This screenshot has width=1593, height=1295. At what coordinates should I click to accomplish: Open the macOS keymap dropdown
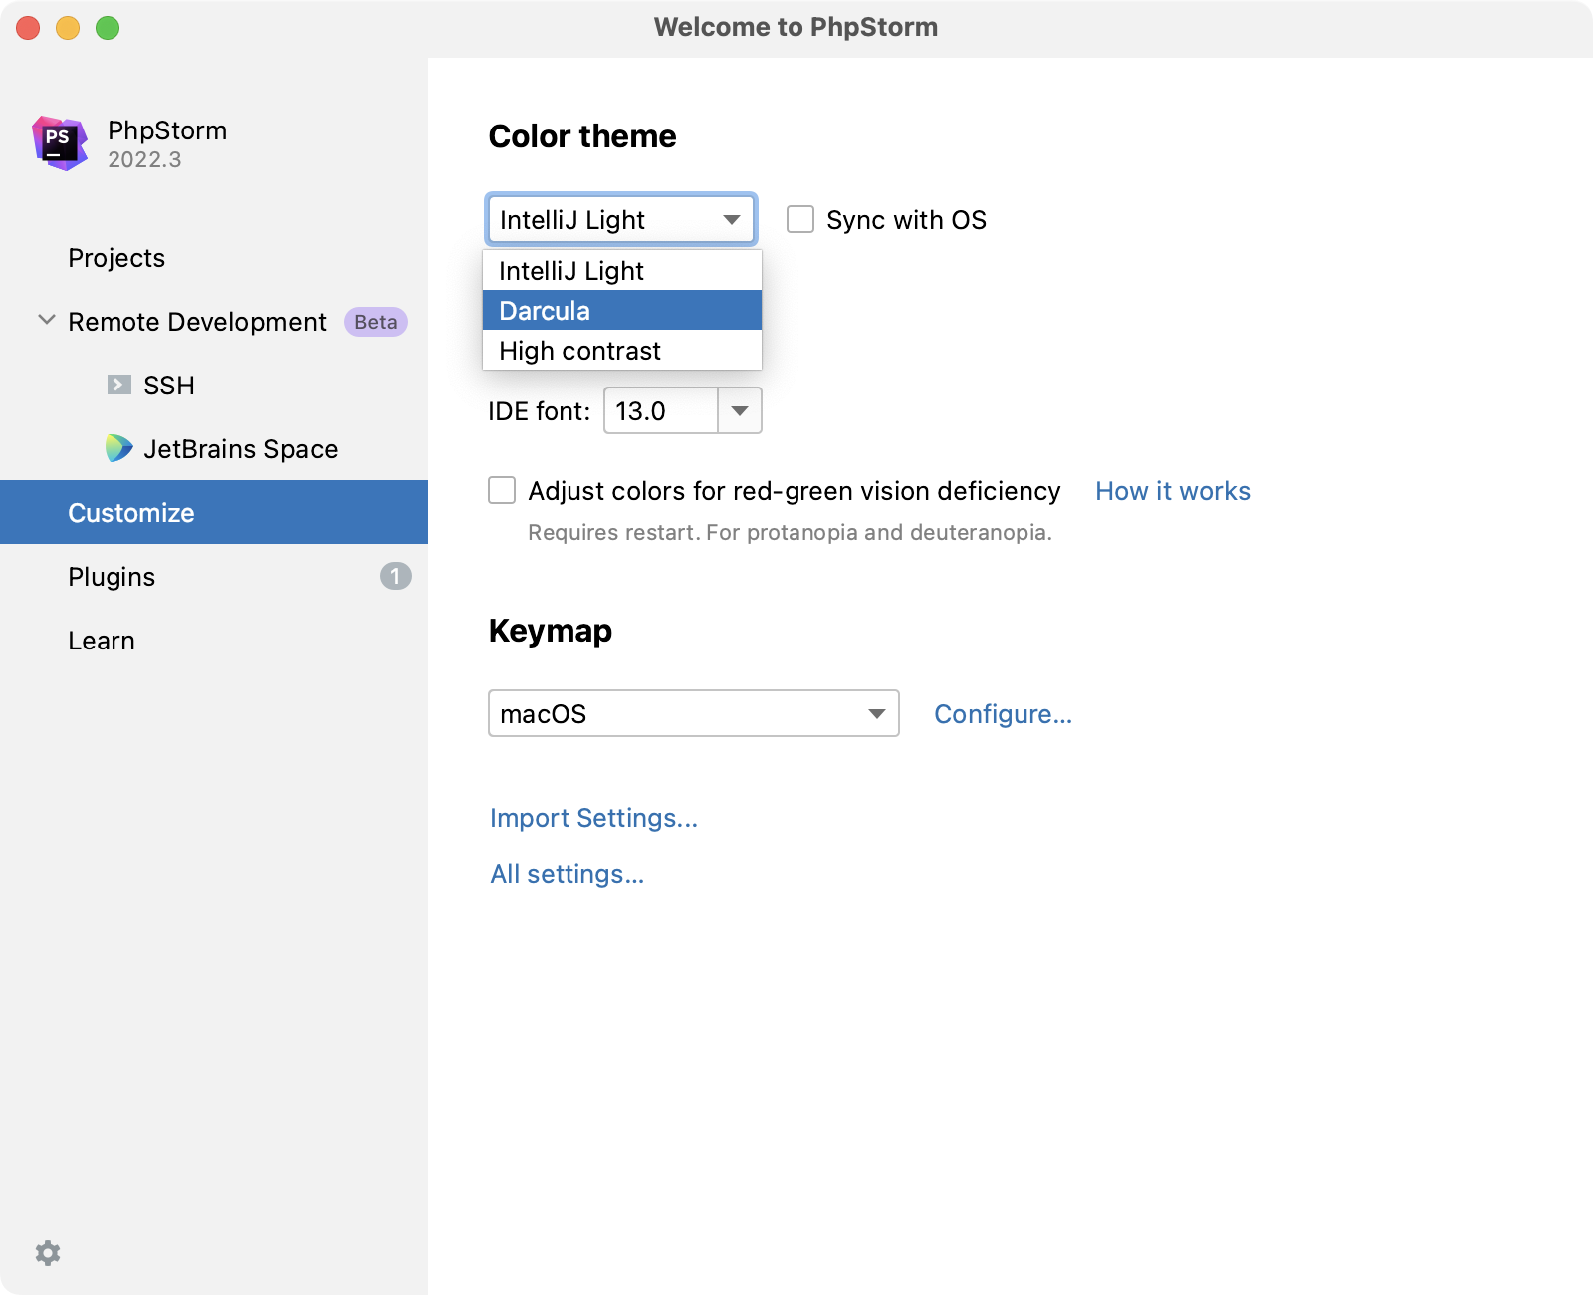(693, 713)
